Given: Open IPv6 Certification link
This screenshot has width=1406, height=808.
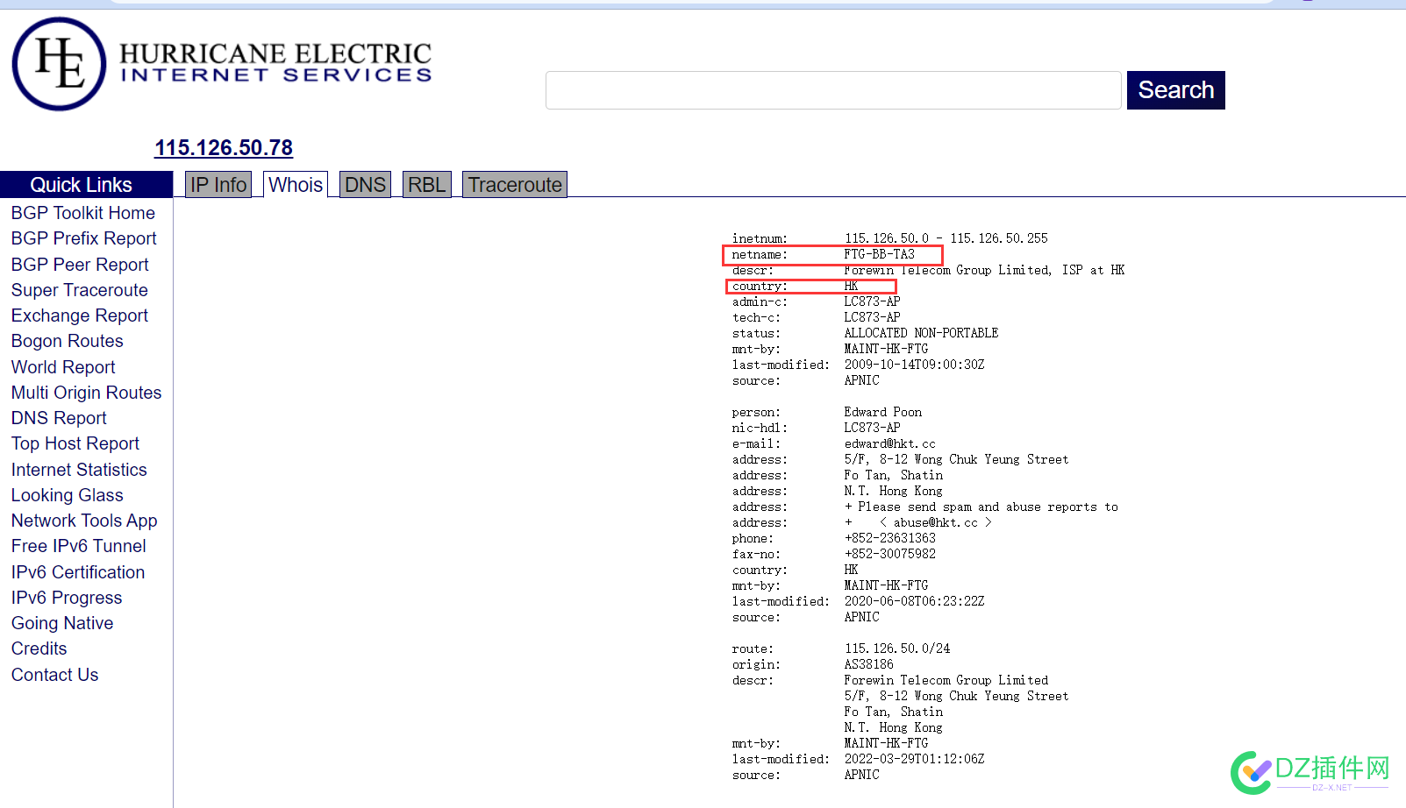Looking at the screenshot, I should point(78,572).
